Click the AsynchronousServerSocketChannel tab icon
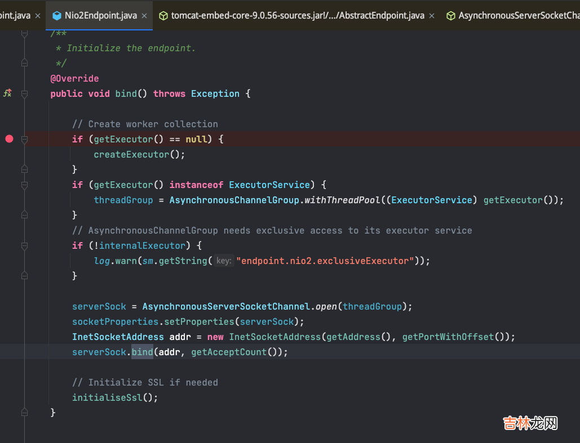Image resolution: width=580 pixels, height=443 pixels. [x=450, y=16]
